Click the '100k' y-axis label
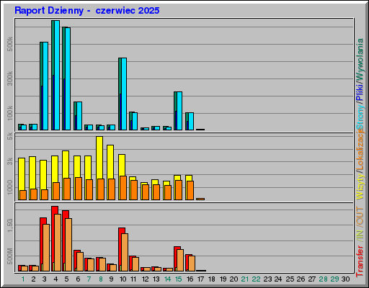The image size is (369, 288). [9, 113]
